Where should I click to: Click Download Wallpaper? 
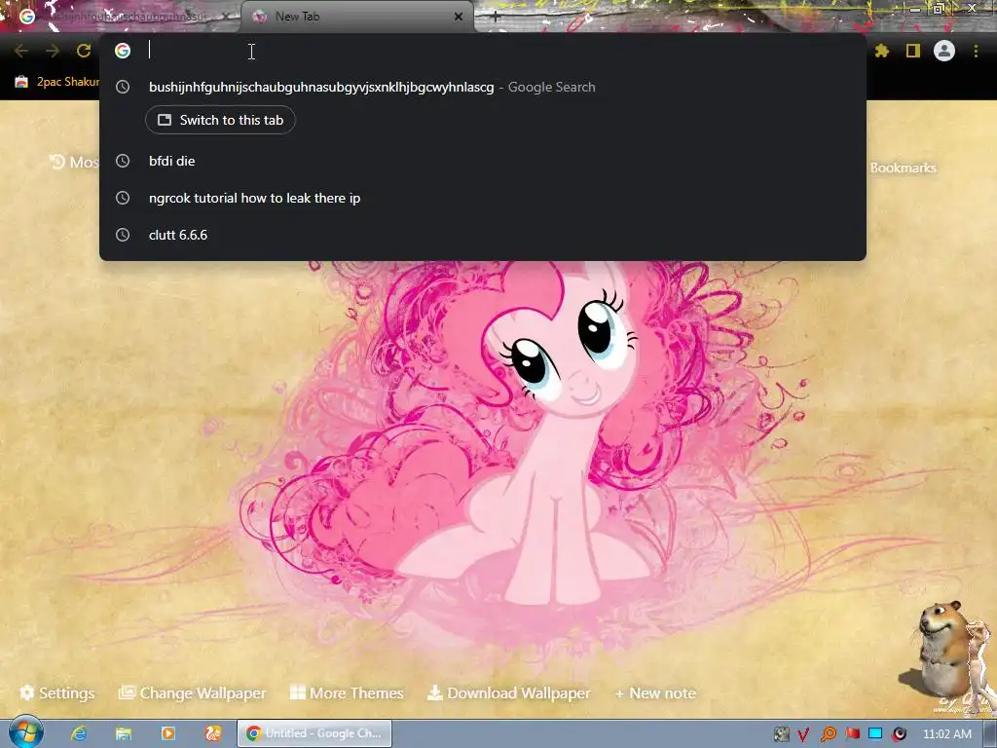point(508,693)
